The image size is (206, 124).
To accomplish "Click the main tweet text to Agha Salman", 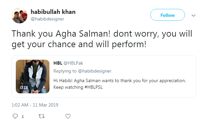I will [102, 39].
